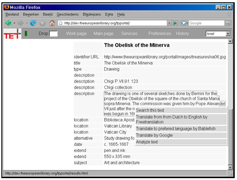Click the Biblioteca Apost location value
The height and width of the screenshot is (180, 237).
[119, 120]
